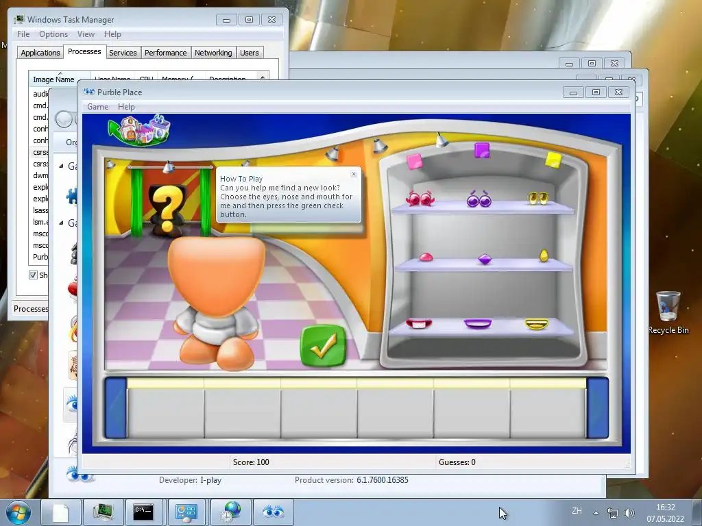Maximize the Purble Place window
702x526 pixels.
click(x=596, y=92)
